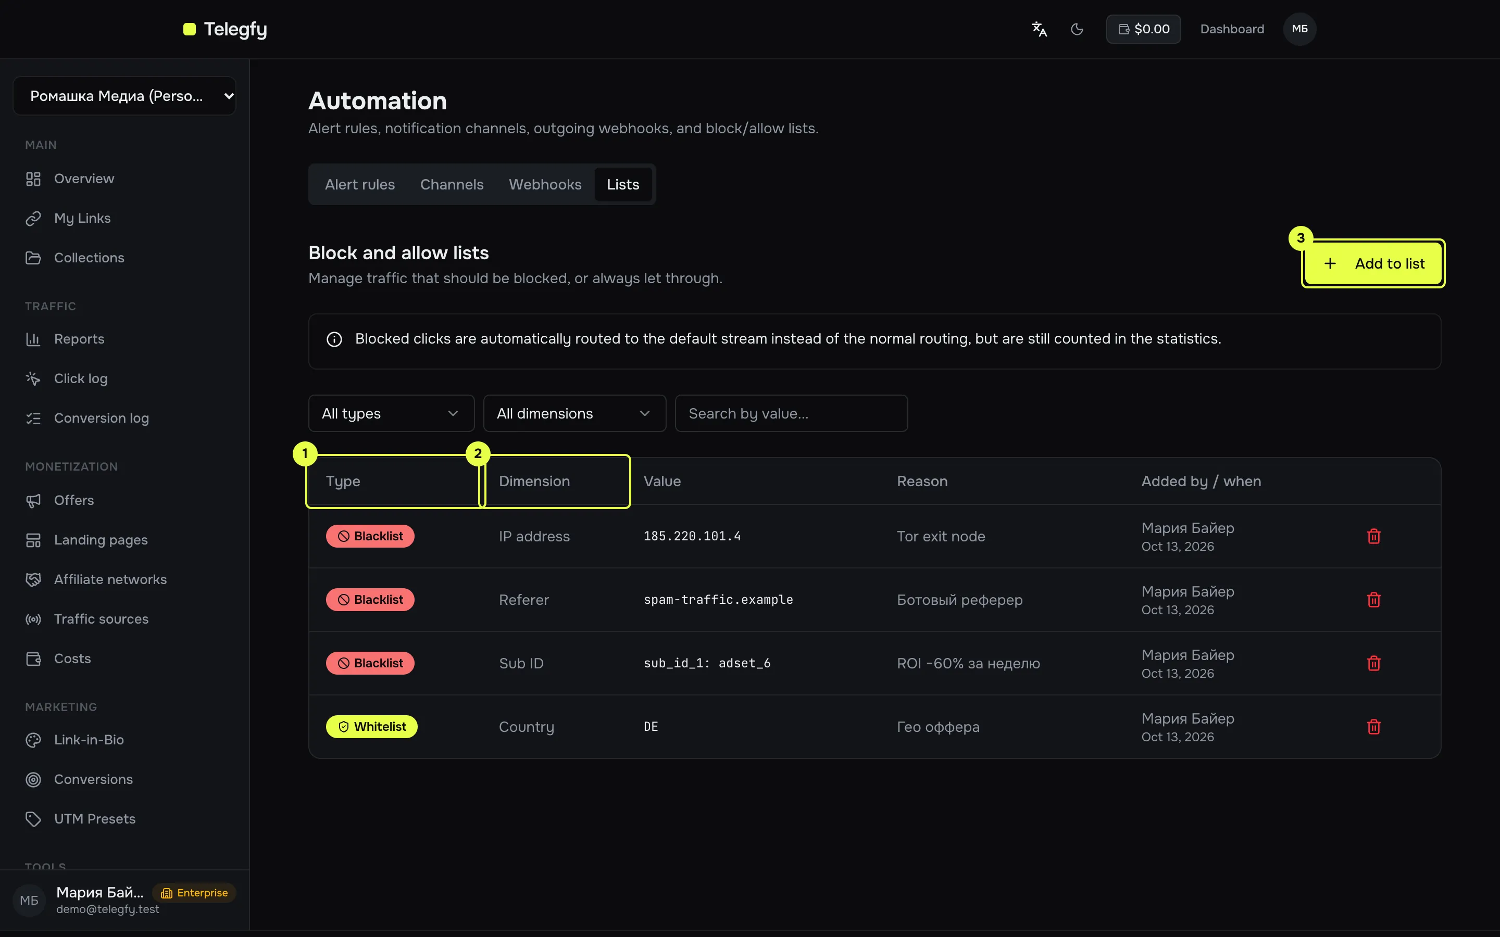Click the Whitelist badge
The height and width of the screenshot is (937, 1500).
(371, 727)
